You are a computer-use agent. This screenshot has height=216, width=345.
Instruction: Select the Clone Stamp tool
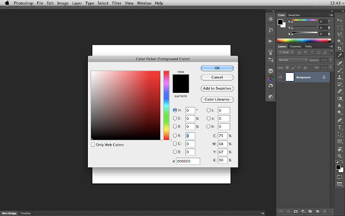[340, 77]
